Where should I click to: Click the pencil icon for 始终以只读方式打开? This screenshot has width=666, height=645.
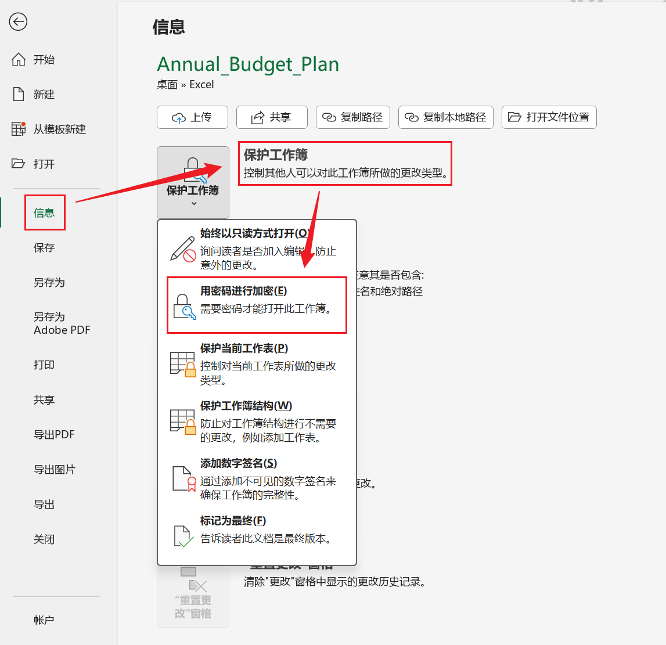[x=183, y=248]
